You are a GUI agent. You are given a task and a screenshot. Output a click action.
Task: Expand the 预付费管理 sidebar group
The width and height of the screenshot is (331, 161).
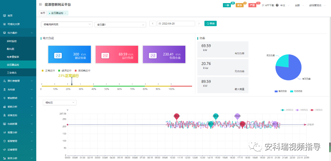tap(18, 81)
